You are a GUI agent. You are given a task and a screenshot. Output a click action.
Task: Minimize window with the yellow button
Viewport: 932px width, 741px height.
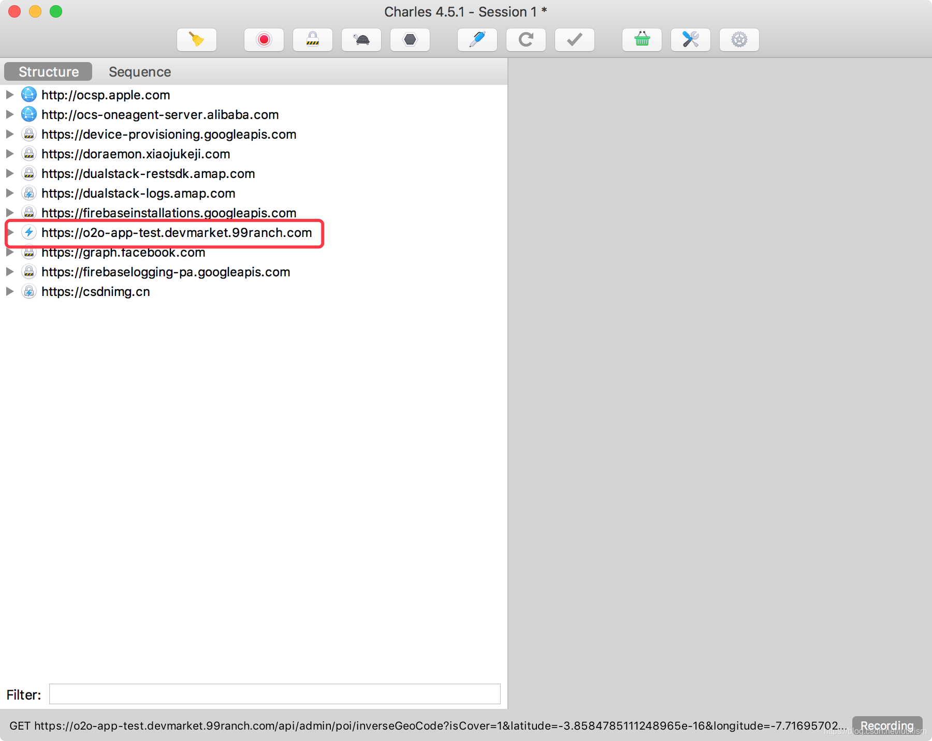(35, 11)
